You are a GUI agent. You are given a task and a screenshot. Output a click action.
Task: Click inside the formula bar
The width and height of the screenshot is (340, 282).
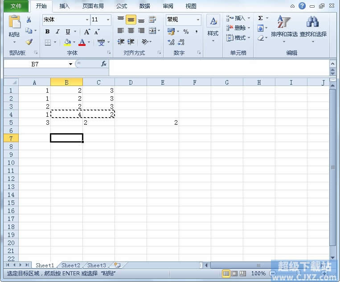[219, 68]
